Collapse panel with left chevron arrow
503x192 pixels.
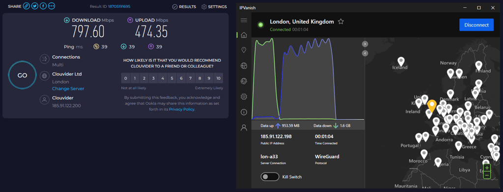point(365,53)
